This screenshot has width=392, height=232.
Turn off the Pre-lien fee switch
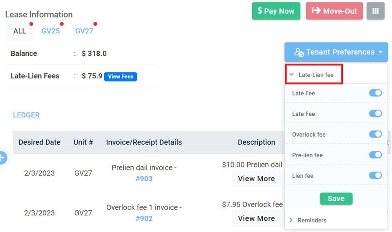(375, 155)
